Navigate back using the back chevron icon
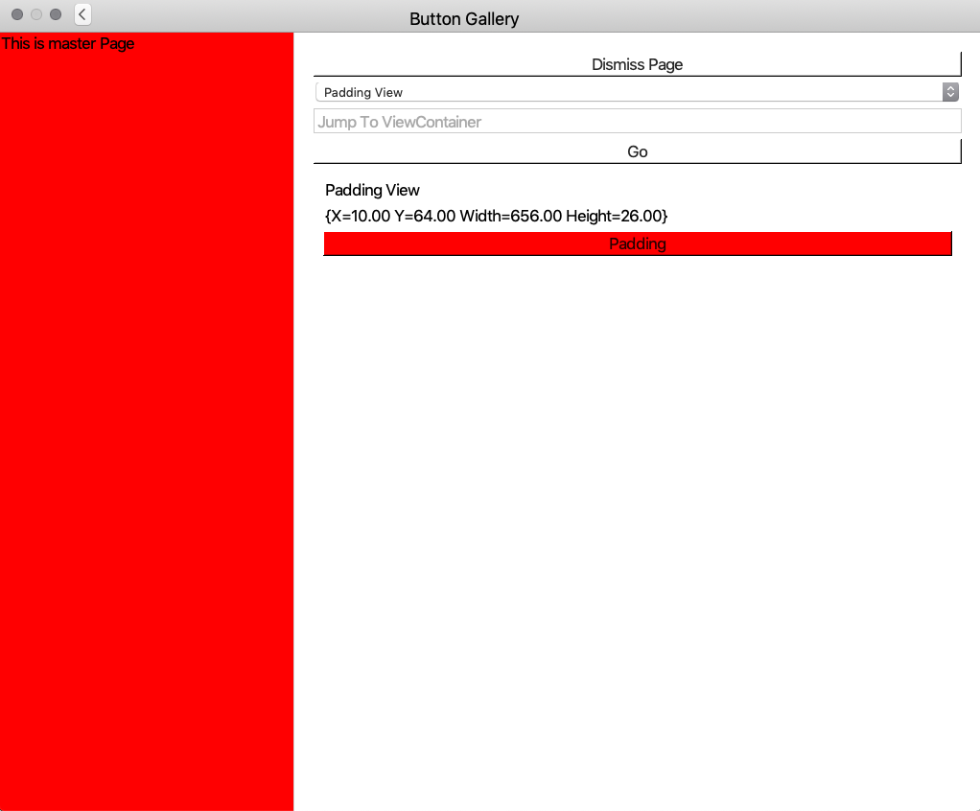The height and width of the screenshot is (811, 980). 82,14
